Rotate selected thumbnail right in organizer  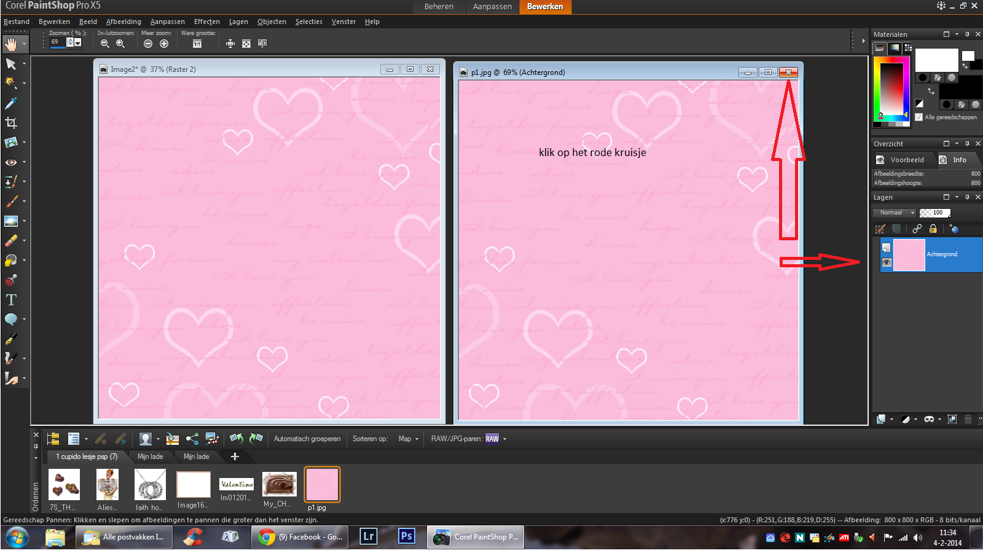(256, 439)
